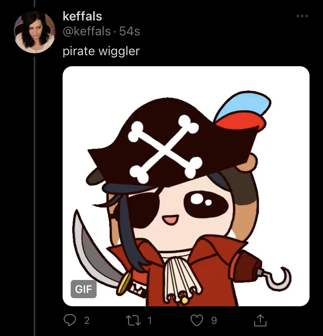The image size is (323, 336).
Task: Click the GIF badge label
Action: 84,289
